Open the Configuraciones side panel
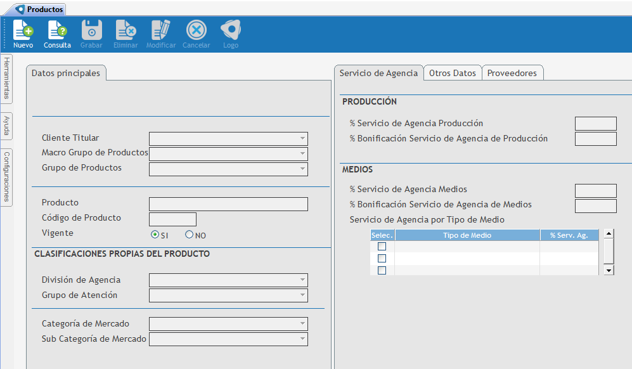 click(x=6, y=177)
